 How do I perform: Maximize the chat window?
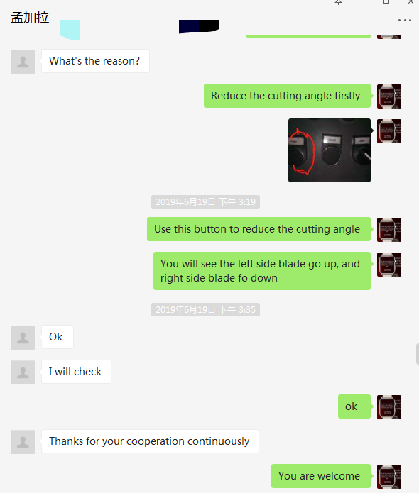tap(386, 2)
